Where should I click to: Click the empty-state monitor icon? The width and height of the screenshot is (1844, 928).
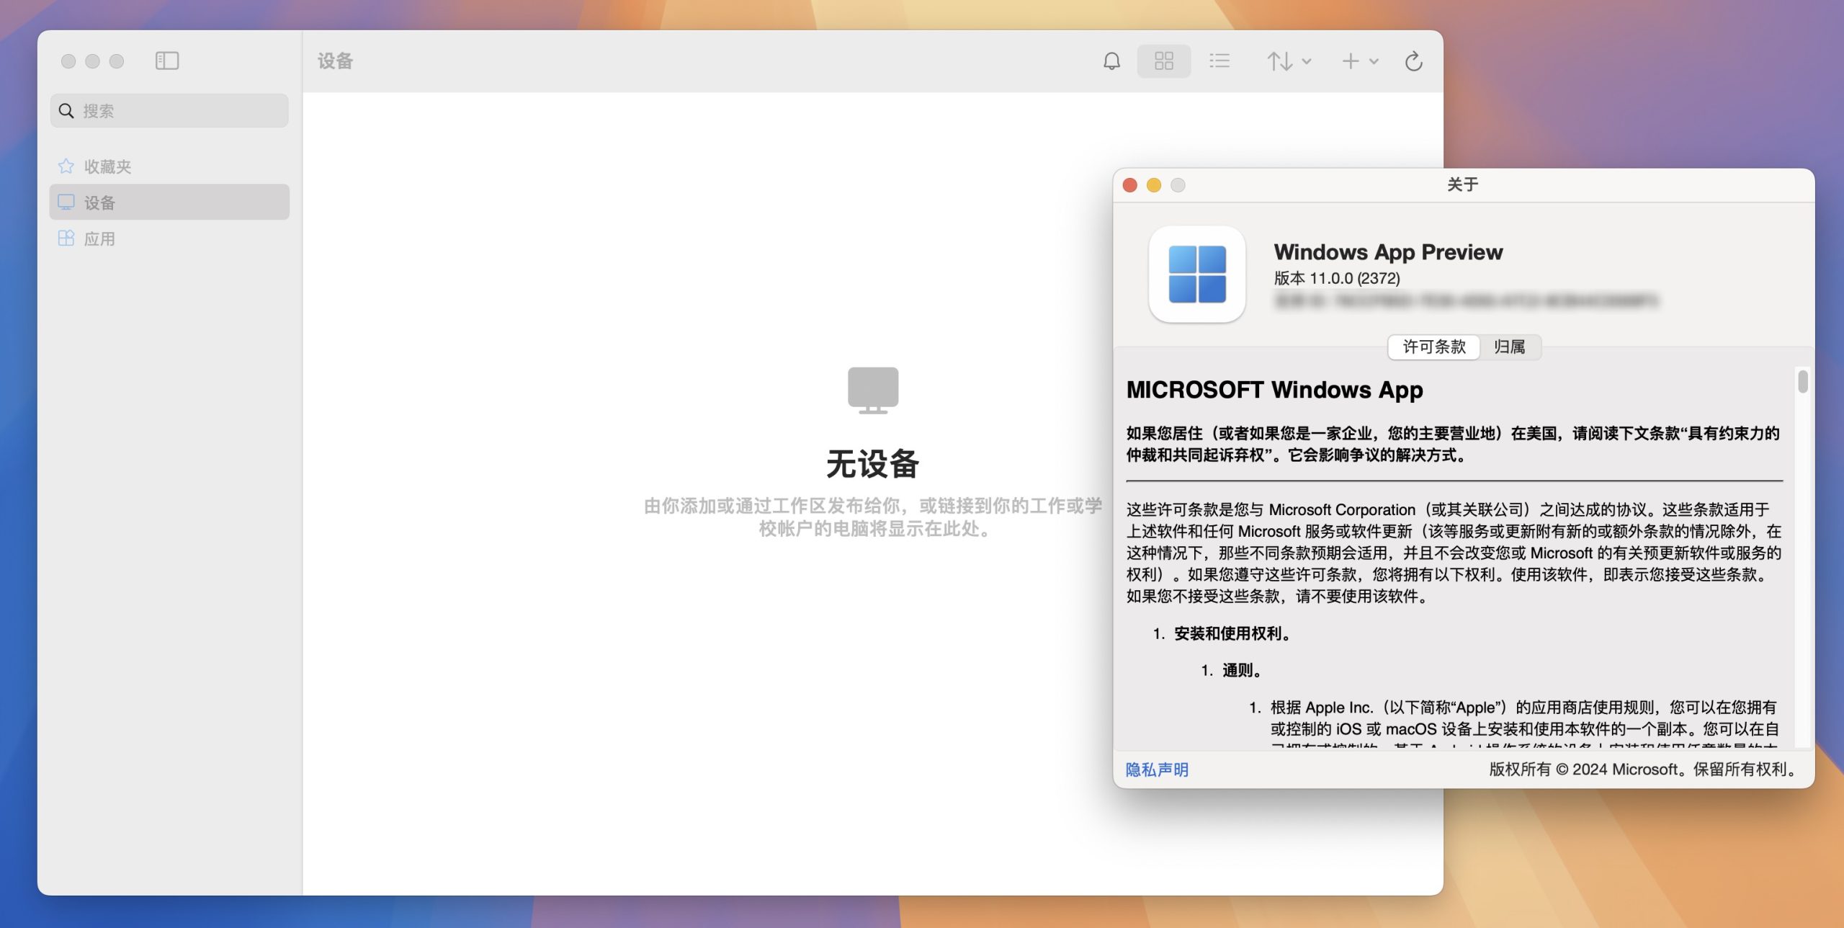point(872,391)
